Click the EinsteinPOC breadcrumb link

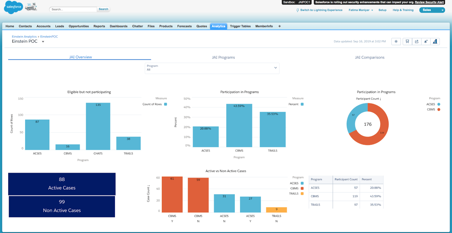pos(49,37)
